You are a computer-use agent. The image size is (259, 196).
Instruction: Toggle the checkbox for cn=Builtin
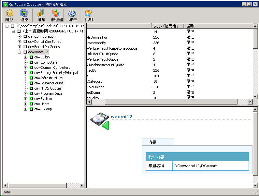pyautogui.click(x=31, y=57)
